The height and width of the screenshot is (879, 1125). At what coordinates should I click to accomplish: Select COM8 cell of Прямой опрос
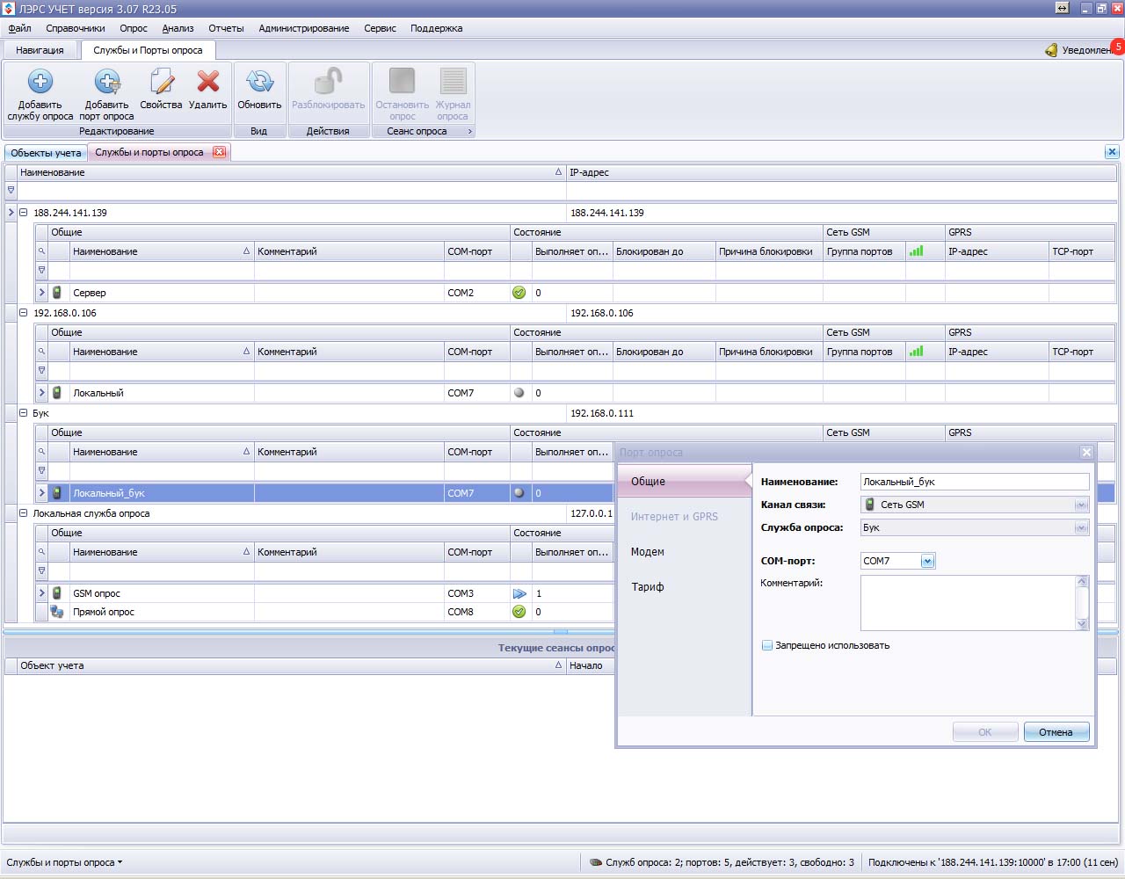[476, 612]
